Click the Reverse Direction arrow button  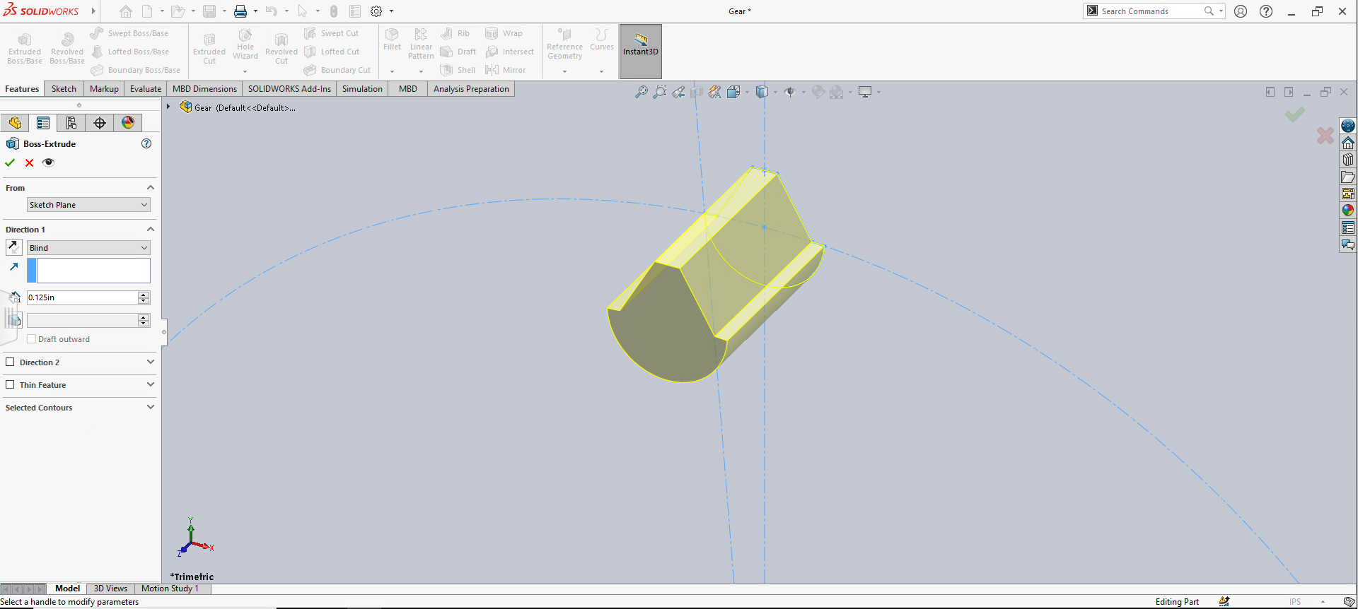coord(13,247)
